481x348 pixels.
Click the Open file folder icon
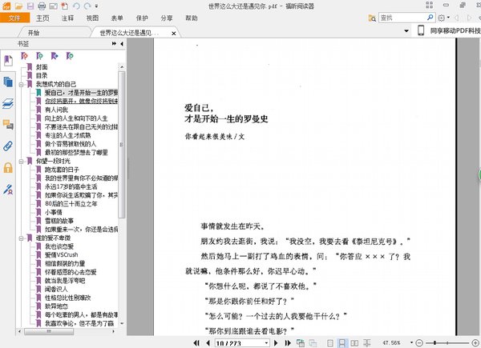[x=18, y=6]
